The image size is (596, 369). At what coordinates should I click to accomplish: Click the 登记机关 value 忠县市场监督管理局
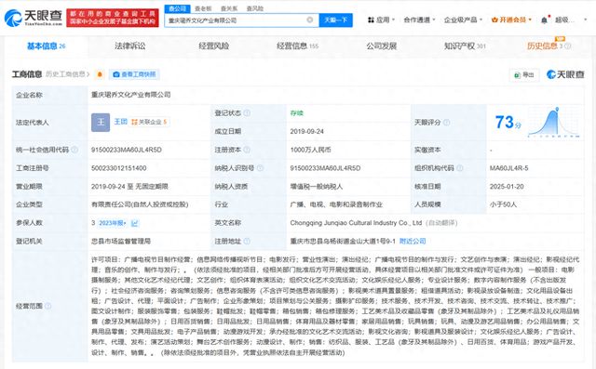121,241
